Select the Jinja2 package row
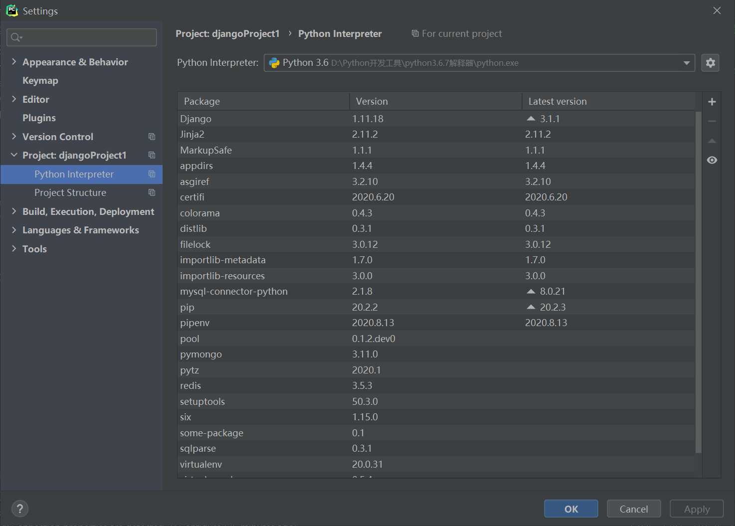The width and height of the screenshot is (735, 526). tap(436, 134)
